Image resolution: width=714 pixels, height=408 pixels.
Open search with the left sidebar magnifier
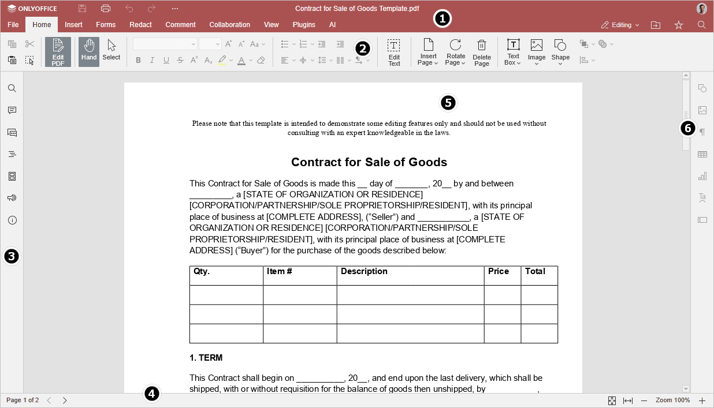pyautogui.click(x=12, y=88)
